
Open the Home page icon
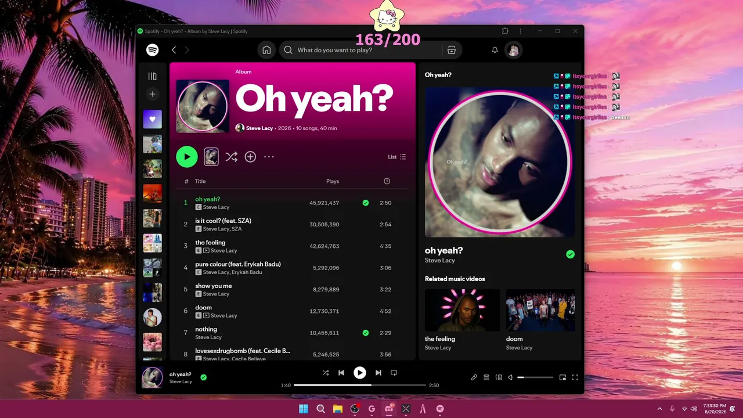[x=266, y=50]
